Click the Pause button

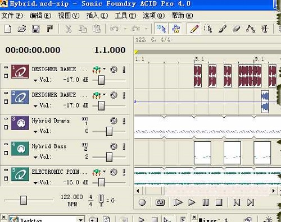(206, 202)
